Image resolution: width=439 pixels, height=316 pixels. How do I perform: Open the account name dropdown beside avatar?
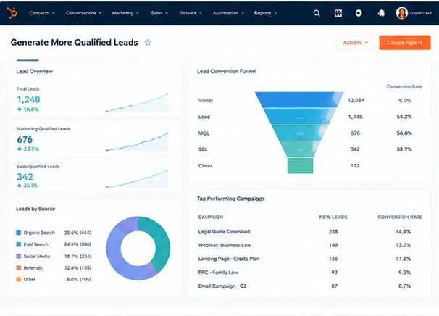[x=420, y=13]
